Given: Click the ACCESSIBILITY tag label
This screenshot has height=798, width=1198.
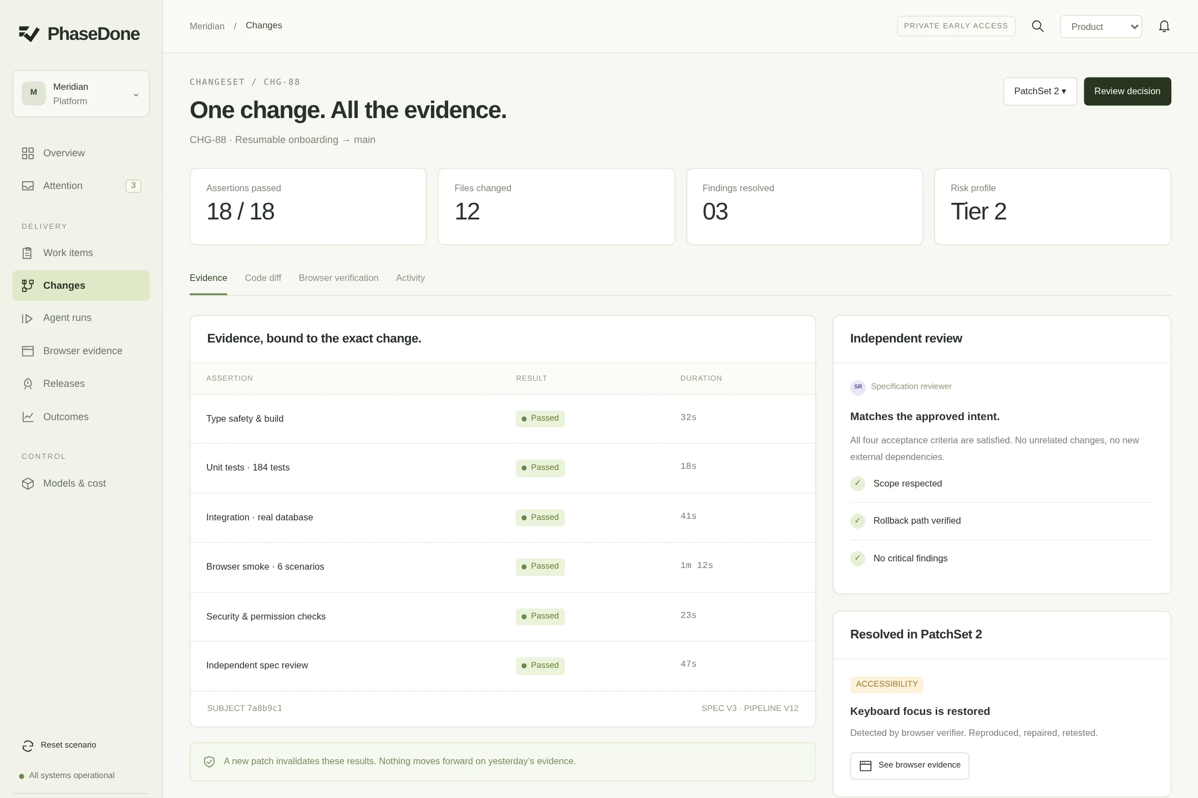Looking at the screenshot, I should pyautogui.click(x=886, y=684).
